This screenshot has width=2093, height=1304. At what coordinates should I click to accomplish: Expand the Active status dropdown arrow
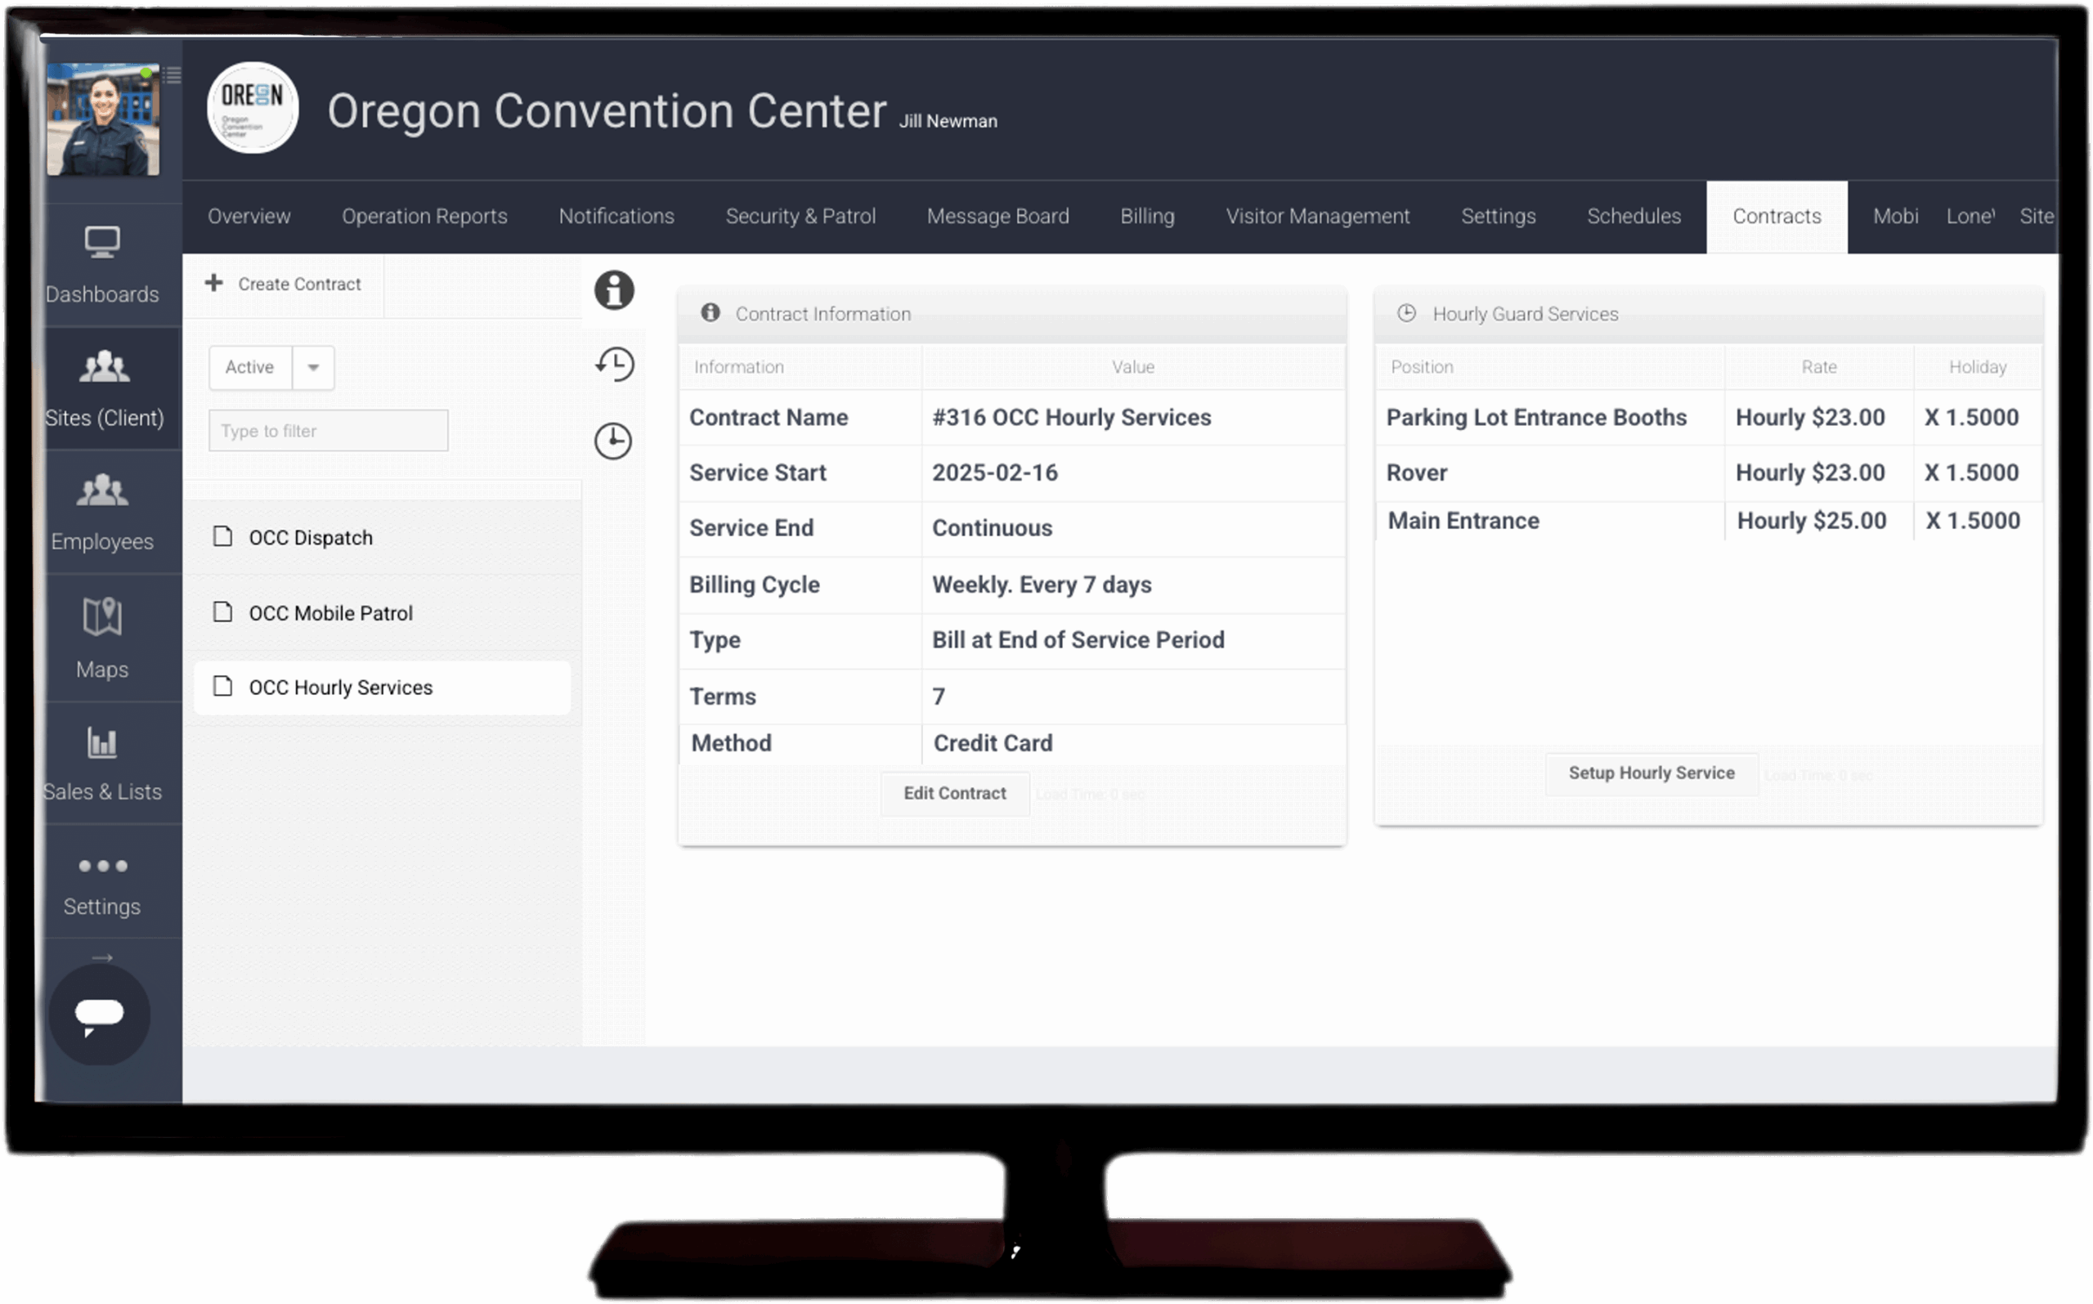pyautogui.click(x=313, y=367)
